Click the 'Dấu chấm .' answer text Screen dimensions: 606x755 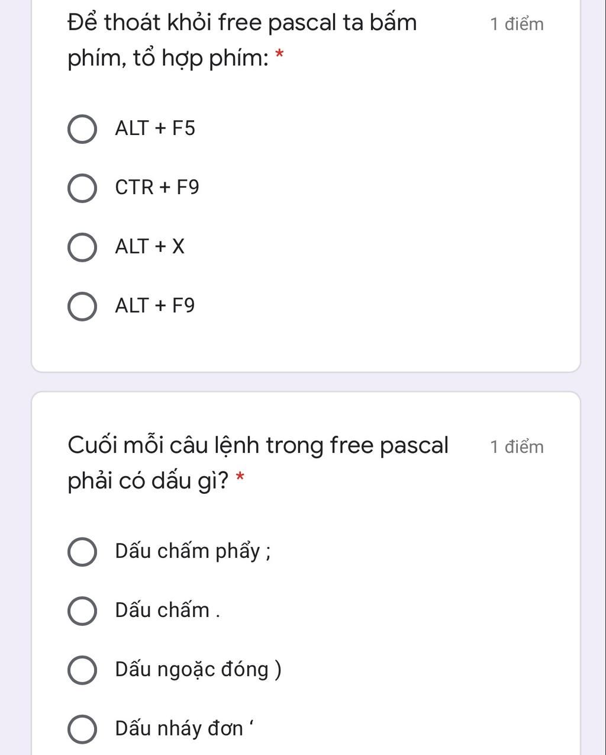[x=167, y=610]
